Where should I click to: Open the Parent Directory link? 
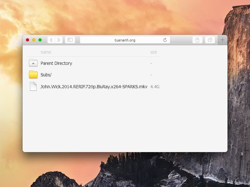[56, 63]
